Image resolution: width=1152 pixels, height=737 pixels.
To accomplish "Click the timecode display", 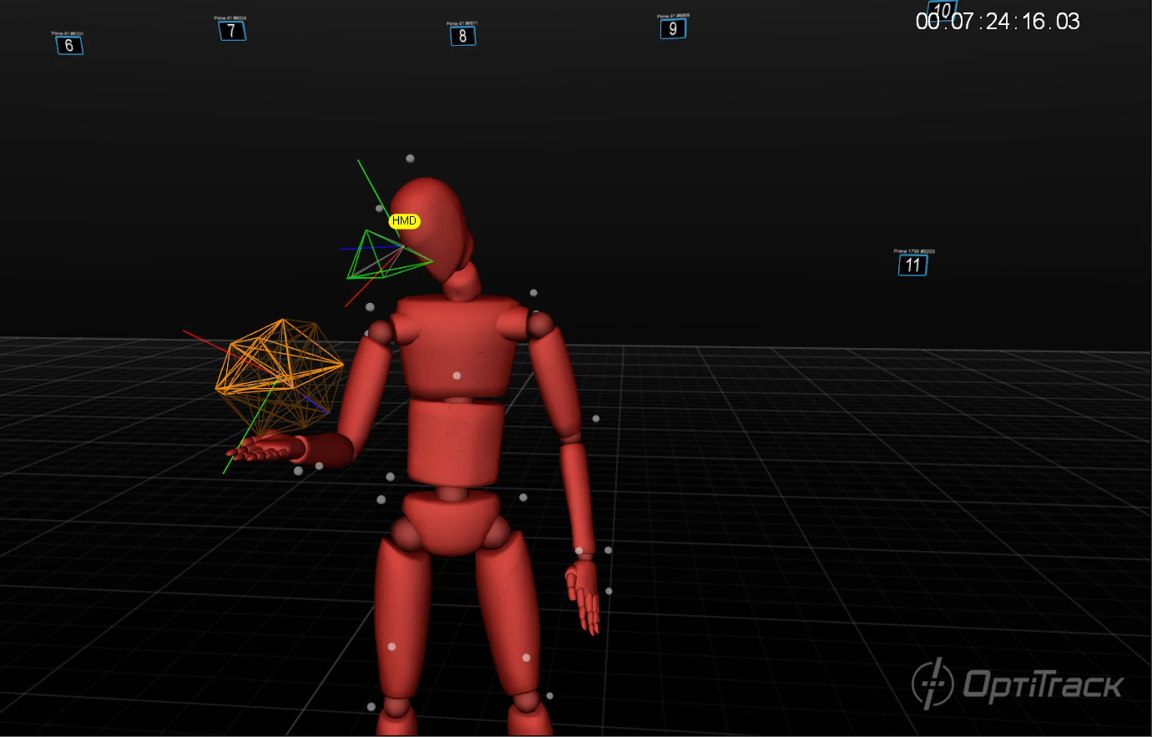I will coord(997,22).
